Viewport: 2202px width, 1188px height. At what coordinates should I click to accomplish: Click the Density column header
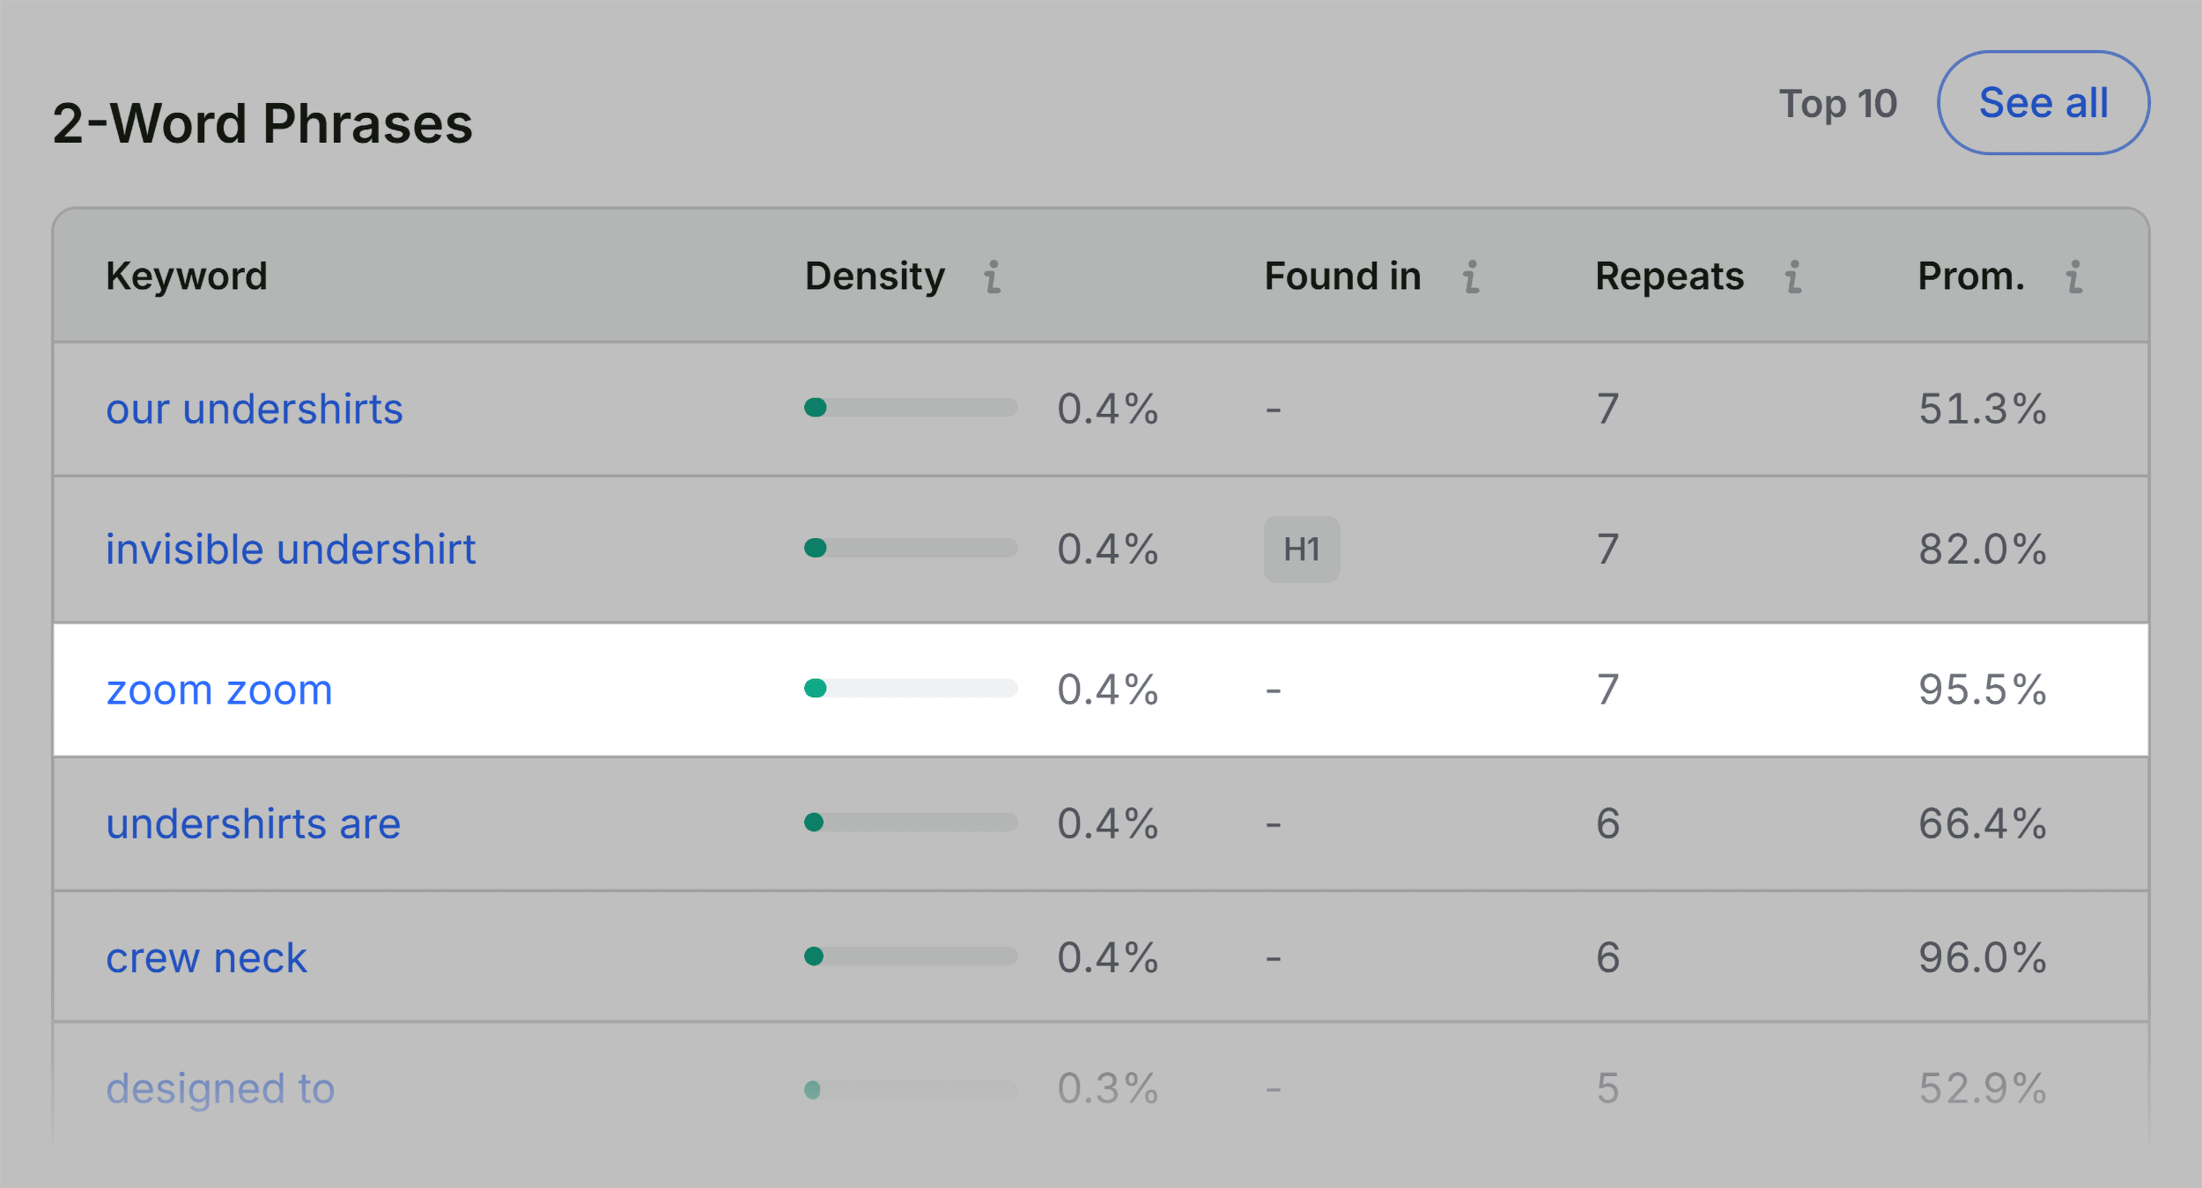coord(875,277)
